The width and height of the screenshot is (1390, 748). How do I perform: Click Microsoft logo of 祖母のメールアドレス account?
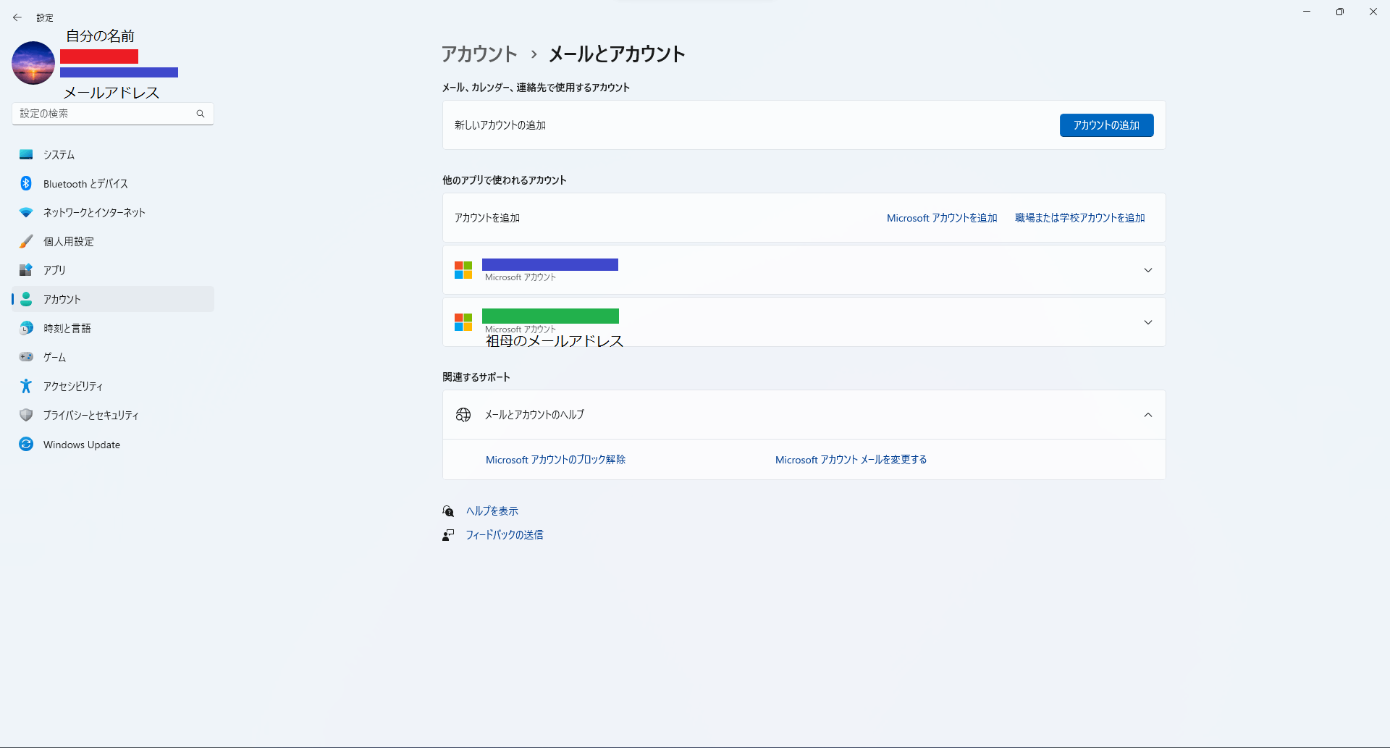click(x=463, y=322)
